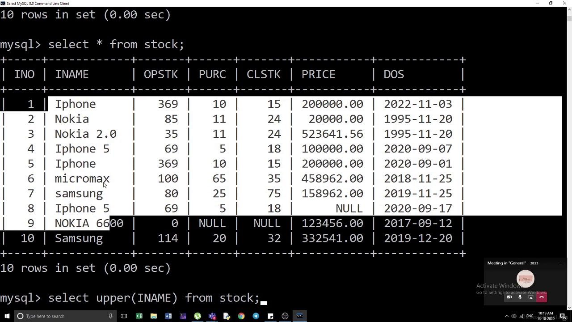Click the ENG language indicator
The image size is (572, 322).
click(530, 316)
